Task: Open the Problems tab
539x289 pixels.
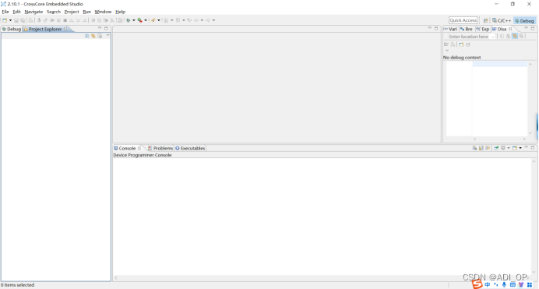Action: click(x=160, y=148)
